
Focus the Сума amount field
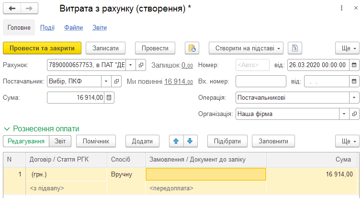click(76, 97)
